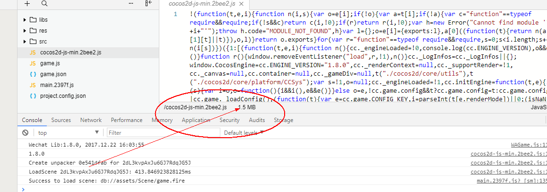This screenshot has height=192, width=547.
Task: Click the console prompt input line
Action: [x=284, y=189]
